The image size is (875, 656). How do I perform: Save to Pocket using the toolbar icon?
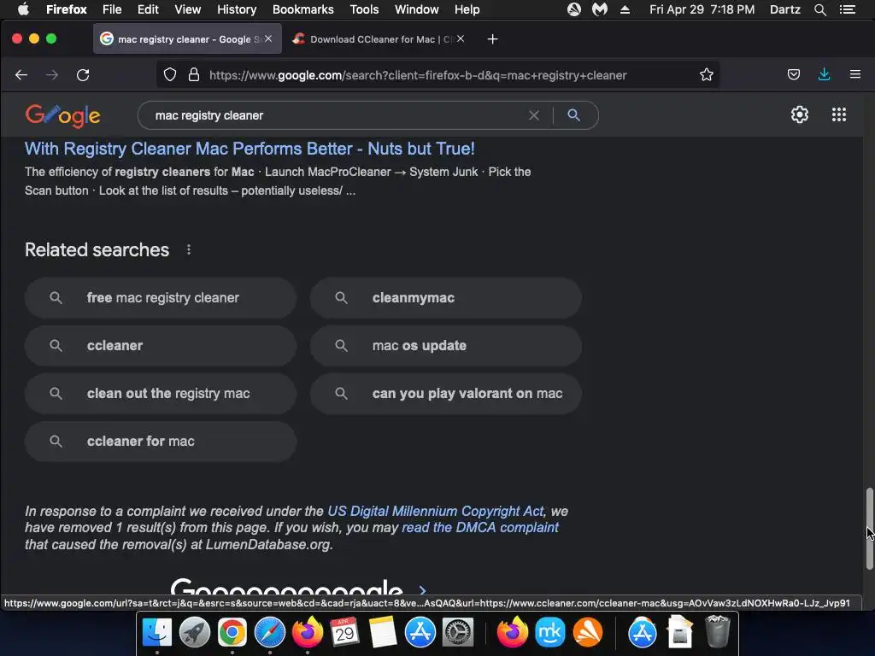[794, 75]
